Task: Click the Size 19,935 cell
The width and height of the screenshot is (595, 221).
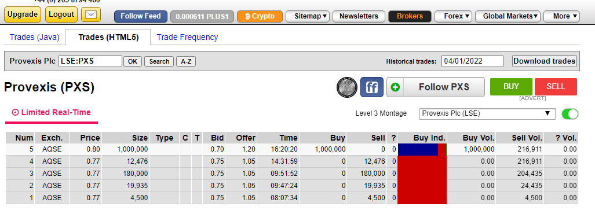Action: coord(126,186)
